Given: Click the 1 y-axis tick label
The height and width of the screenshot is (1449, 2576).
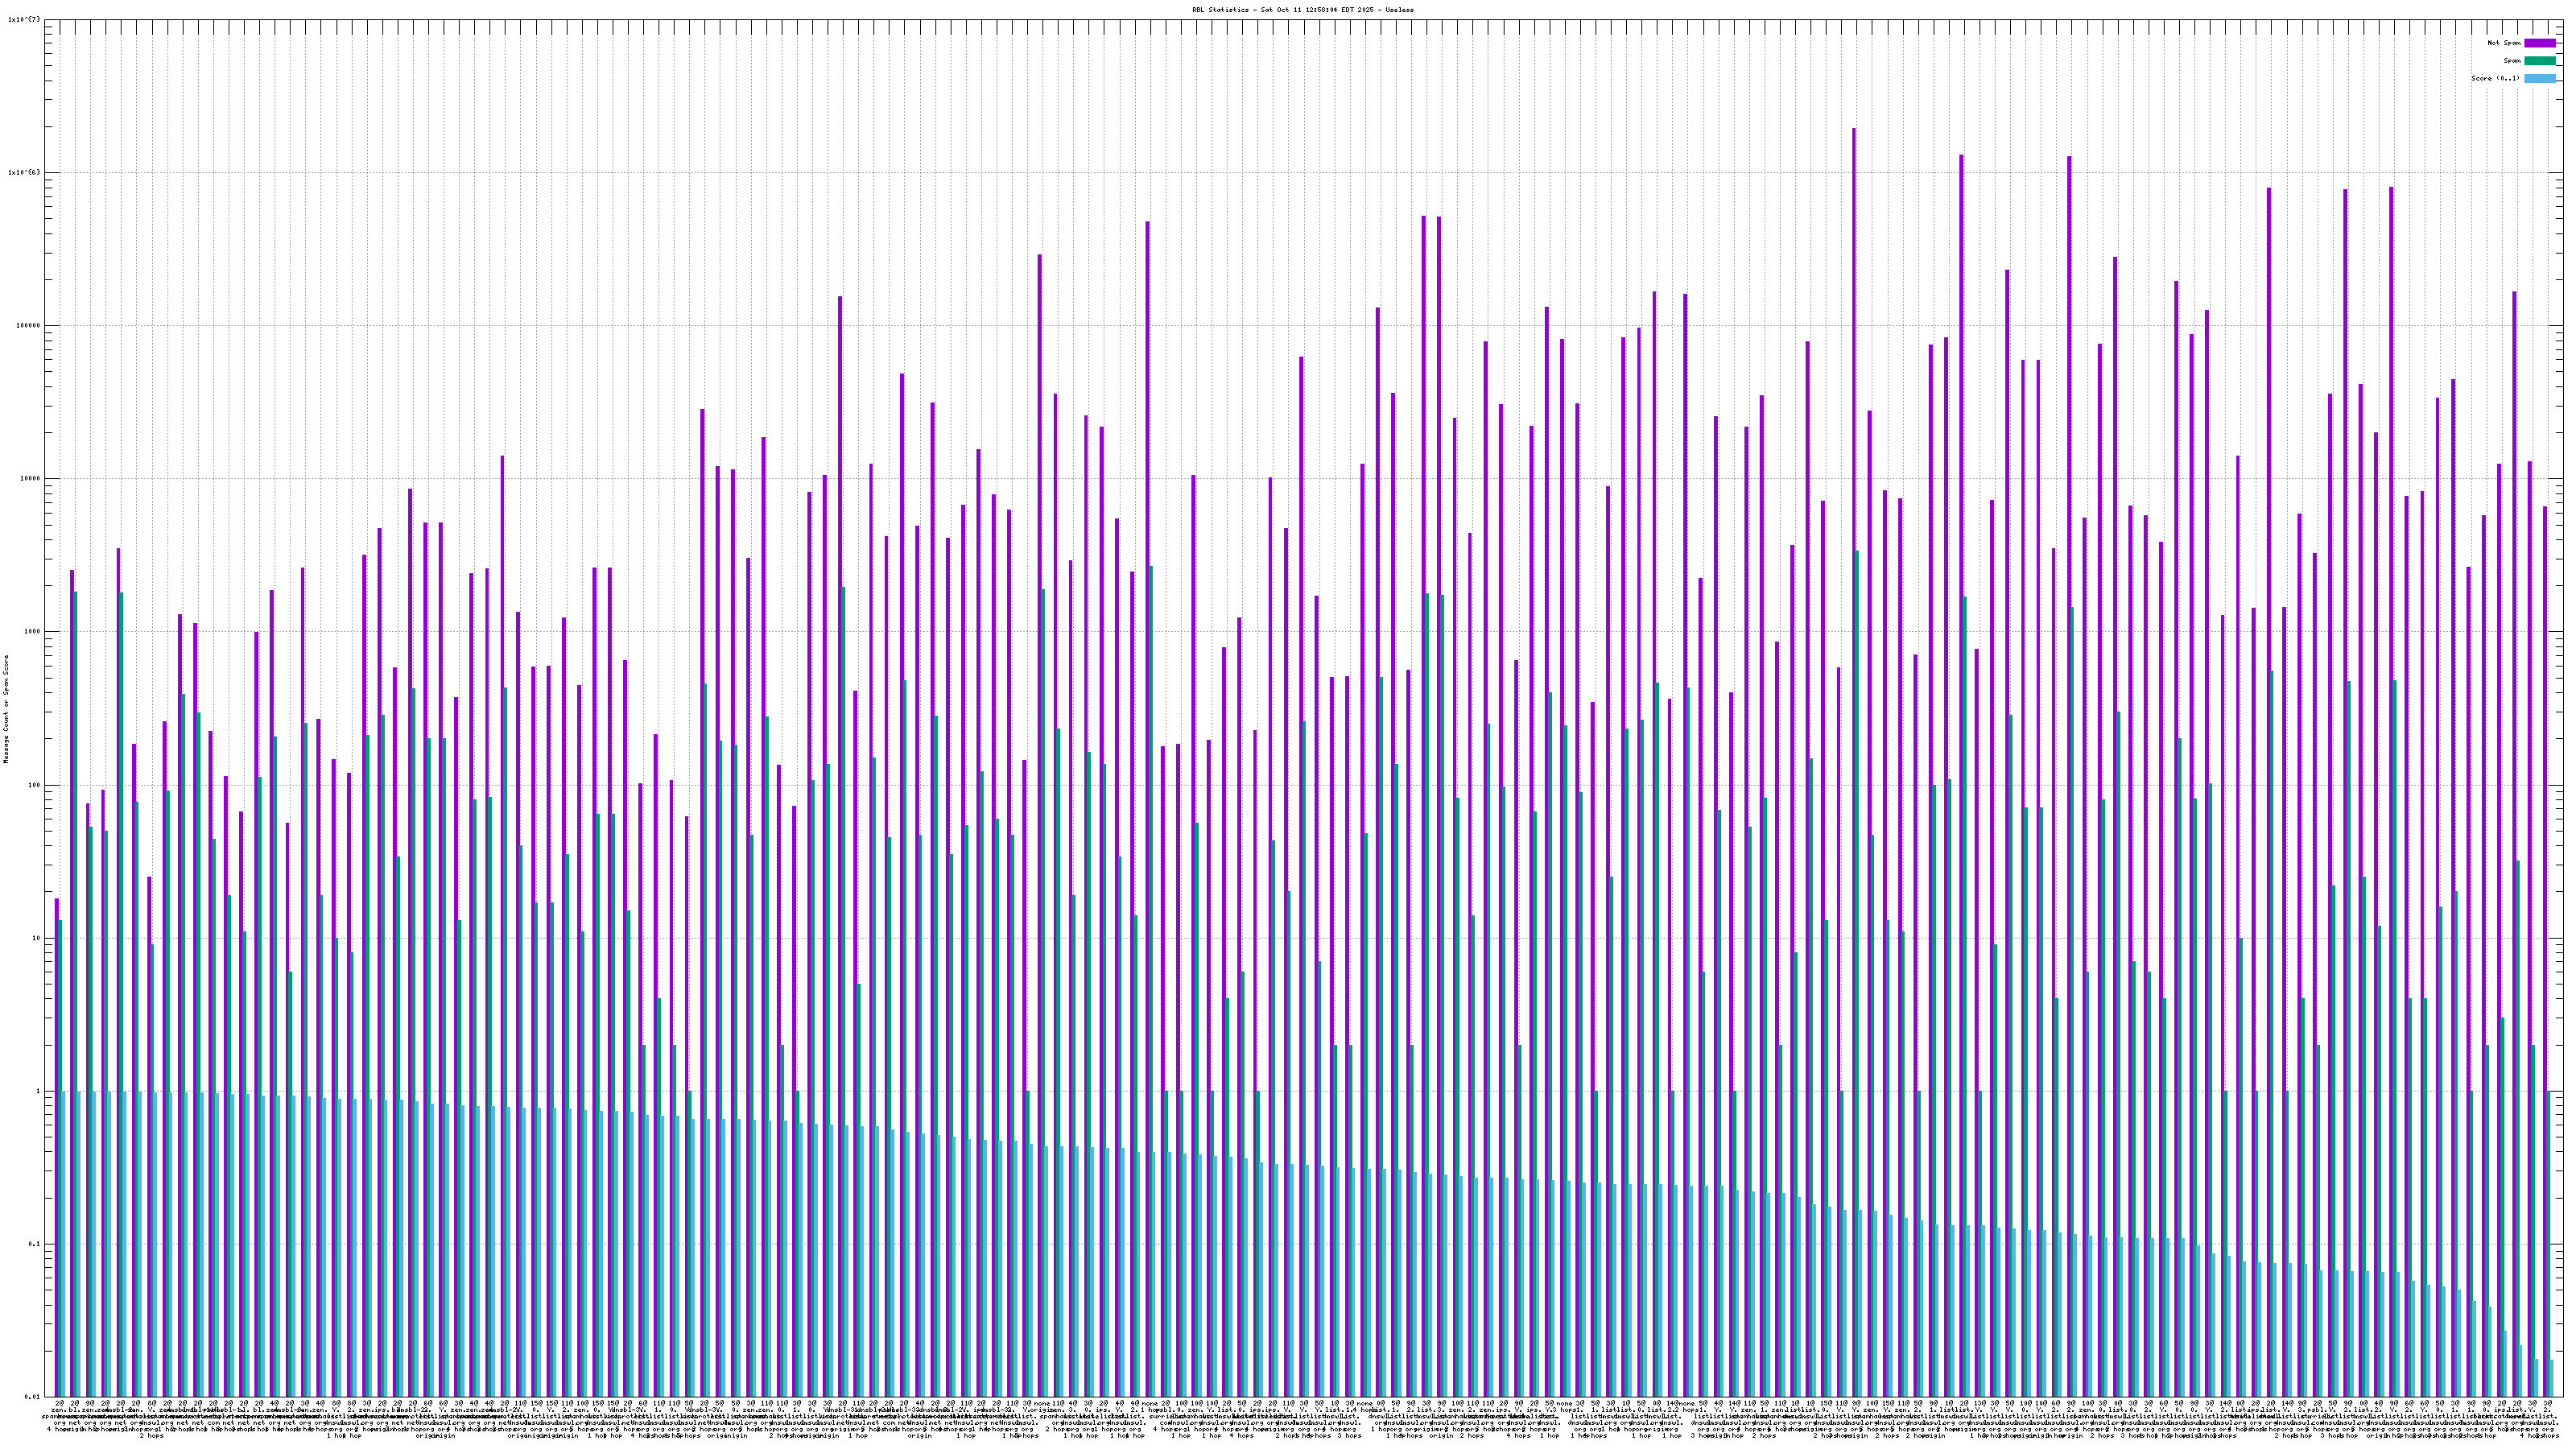Looking at the screenshot, I should pyautogui.click(x=38, y=1091).
